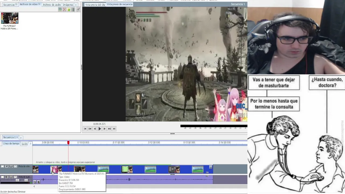Select The FUNNIEST Hololive video in bin
Image resolution: width=345 pixels, height=194 pixels.
[10, 21]
